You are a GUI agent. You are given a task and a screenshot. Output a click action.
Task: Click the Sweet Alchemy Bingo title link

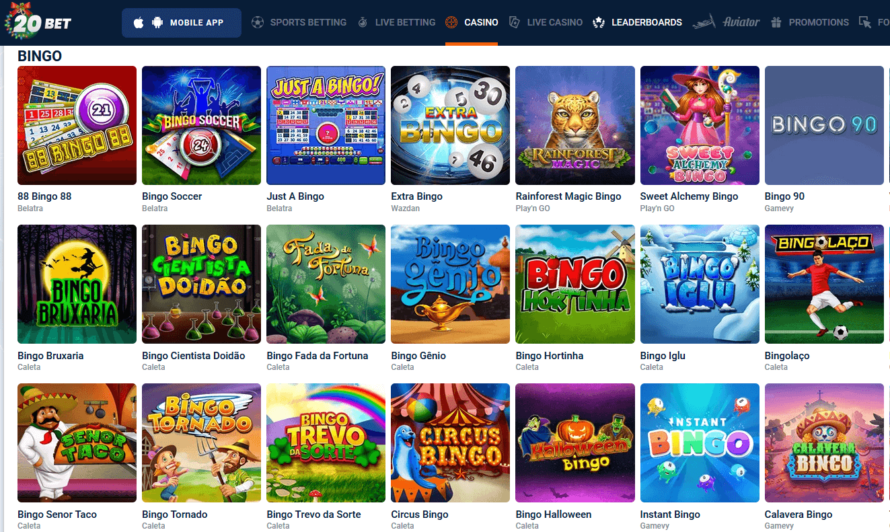(689, 196)
